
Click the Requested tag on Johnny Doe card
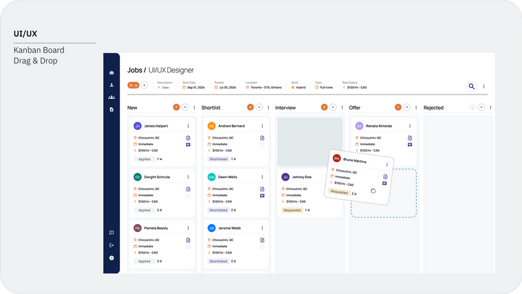point(292,210)
